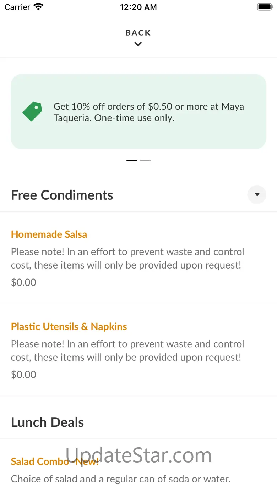Click the Wi-Fi status icon
The height and width of the screenshot is (492, 277).
[38, 7]
